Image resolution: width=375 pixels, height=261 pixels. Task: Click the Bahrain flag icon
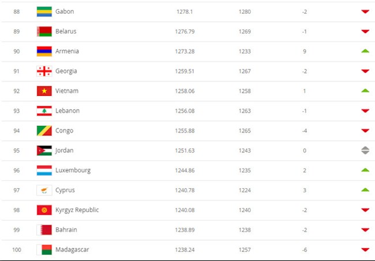pos(44,230)
